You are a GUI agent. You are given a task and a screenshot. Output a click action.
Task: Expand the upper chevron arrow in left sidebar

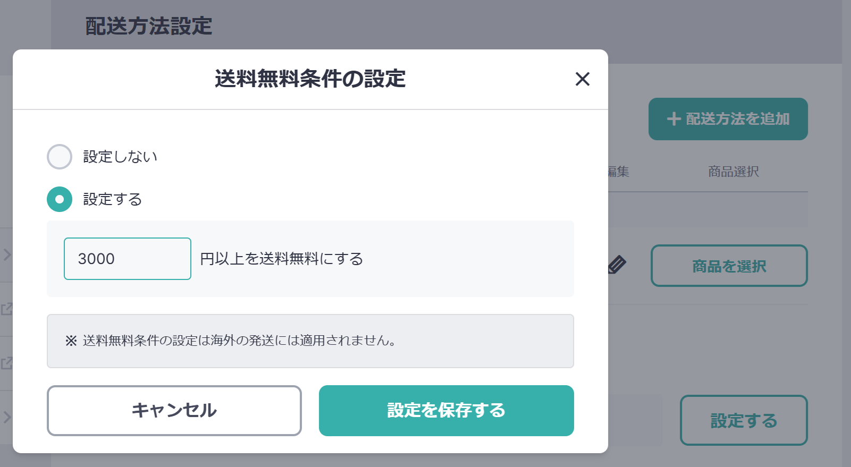click(6, 254)
